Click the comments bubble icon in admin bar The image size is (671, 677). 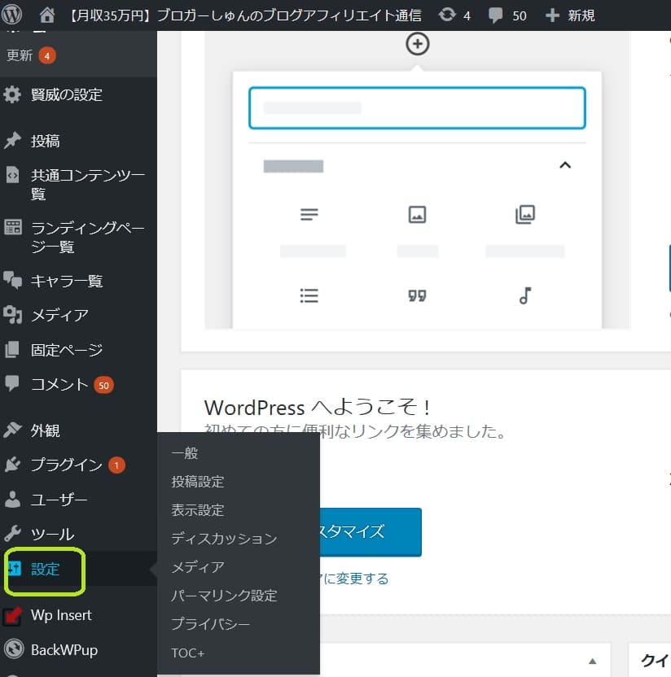(x=495, y=15)
